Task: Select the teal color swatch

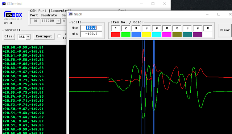Action: pyautogui.click(x=187, y=34)
